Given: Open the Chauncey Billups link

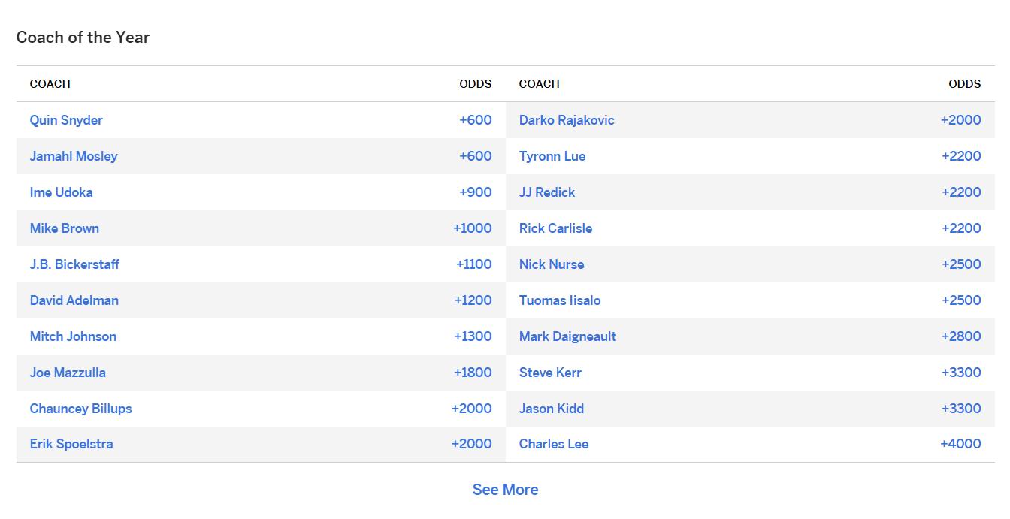Looking at the screenshot, I should coord(81,409).
